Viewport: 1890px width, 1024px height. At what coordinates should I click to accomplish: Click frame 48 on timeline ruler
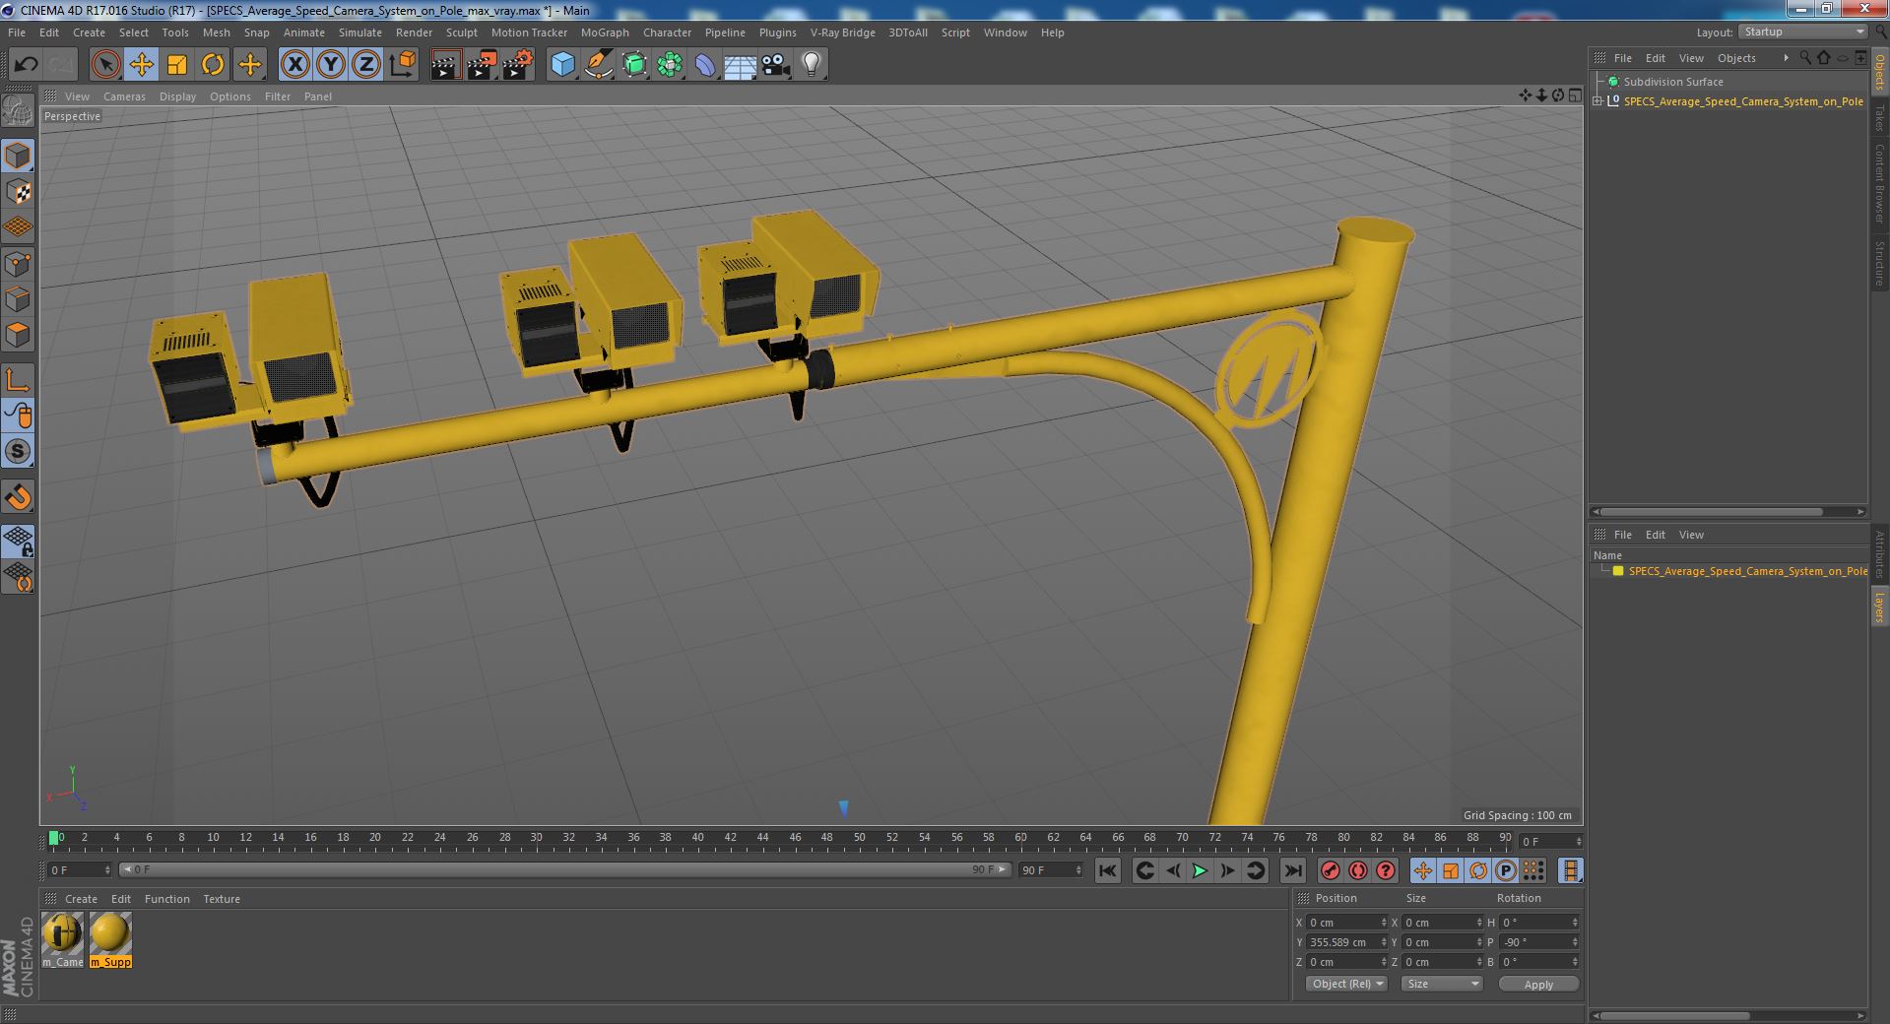point(827,839)
